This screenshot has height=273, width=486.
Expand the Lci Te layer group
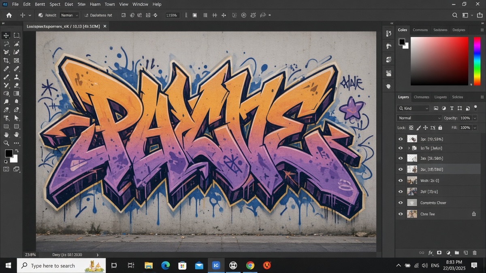(x=409, y=148)
